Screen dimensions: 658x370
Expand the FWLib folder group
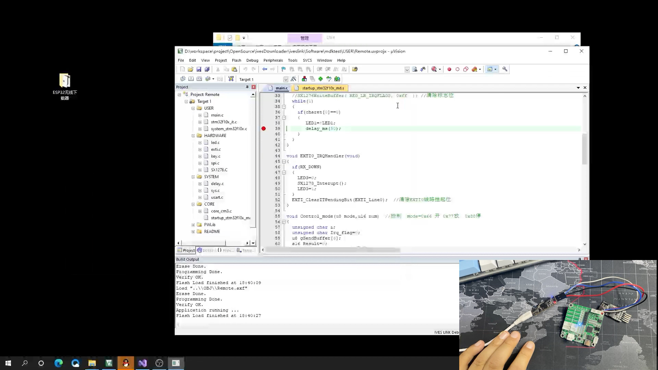(193, 225)
